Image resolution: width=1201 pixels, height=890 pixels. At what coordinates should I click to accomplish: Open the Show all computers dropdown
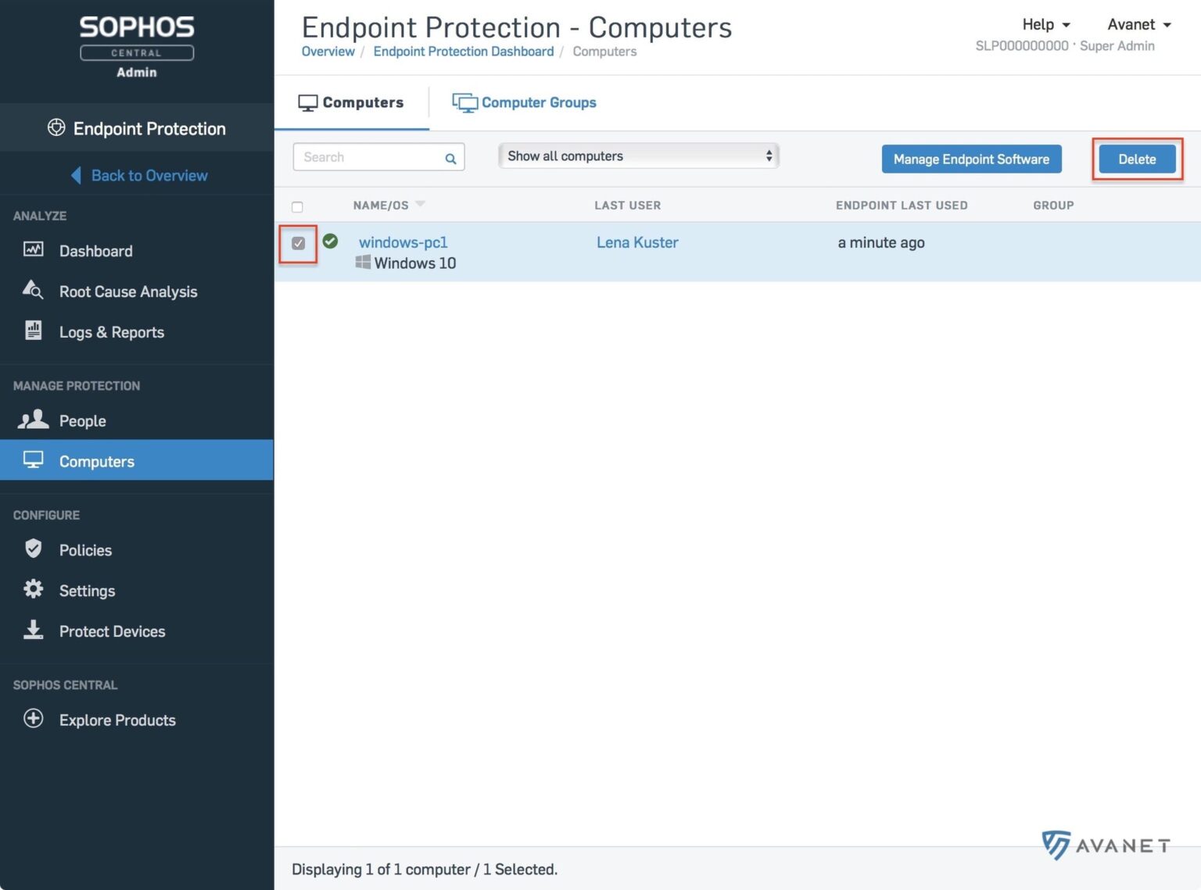coord(637,155)
